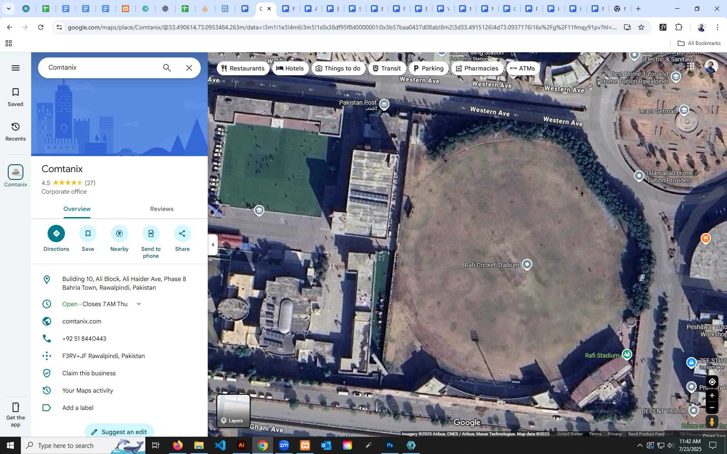The height and width of the screenshot is (454, 727).
Task: Click the Suggest an edit button
Action: (x=119, y=432)
